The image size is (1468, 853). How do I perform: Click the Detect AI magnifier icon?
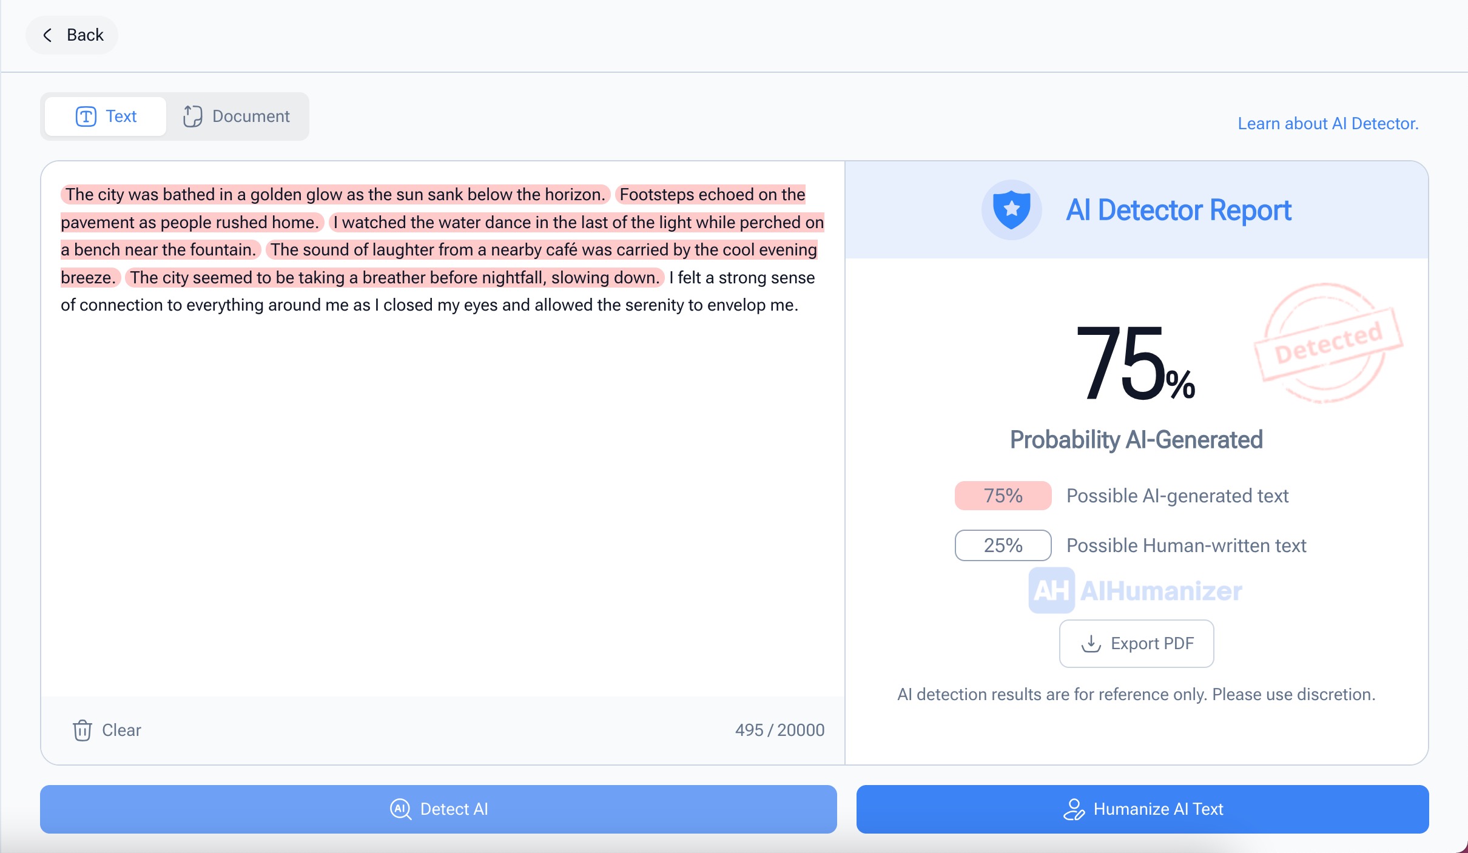(400, 809)
